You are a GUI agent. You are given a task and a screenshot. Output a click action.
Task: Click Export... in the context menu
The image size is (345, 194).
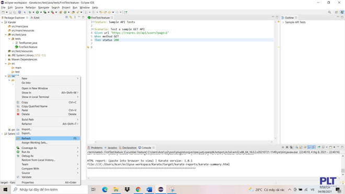[48, 133]
